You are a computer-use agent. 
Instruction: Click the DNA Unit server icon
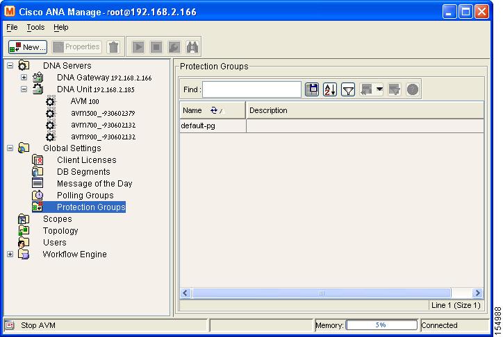pyautogui.click(x=38, y=89)
